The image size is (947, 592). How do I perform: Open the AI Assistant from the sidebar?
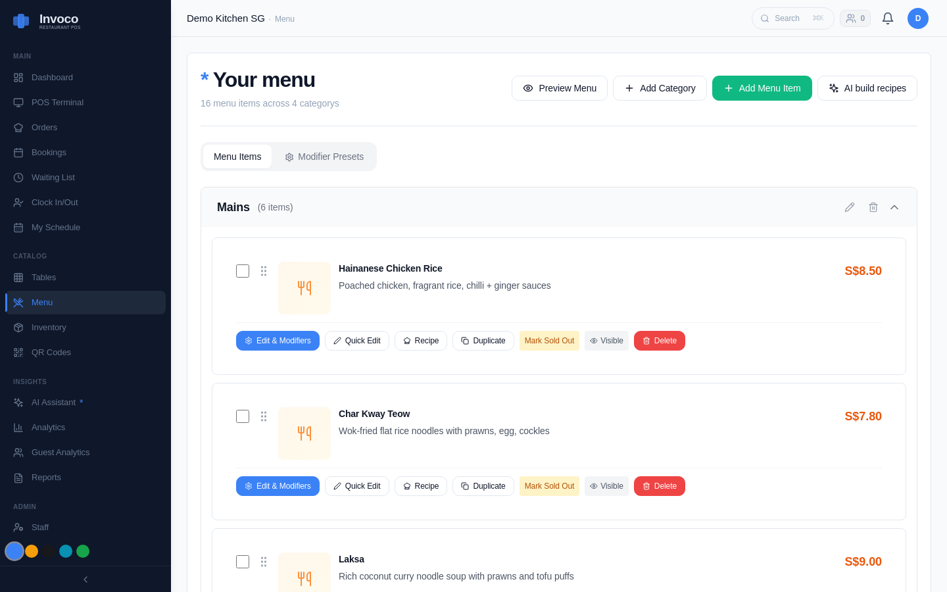click(x=54, y=402)
